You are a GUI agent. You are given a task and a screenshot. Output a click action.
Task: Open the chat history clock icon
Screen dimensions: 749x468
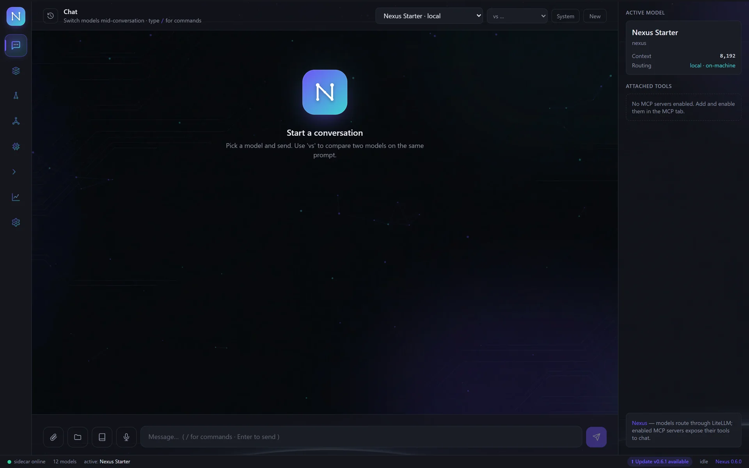50,16
